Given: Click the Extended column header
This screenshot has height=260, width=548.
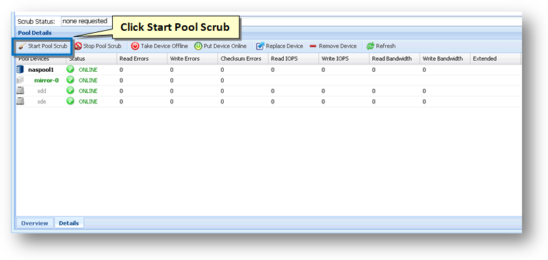Looking at the screenshot, I should (x=495, y=59).
